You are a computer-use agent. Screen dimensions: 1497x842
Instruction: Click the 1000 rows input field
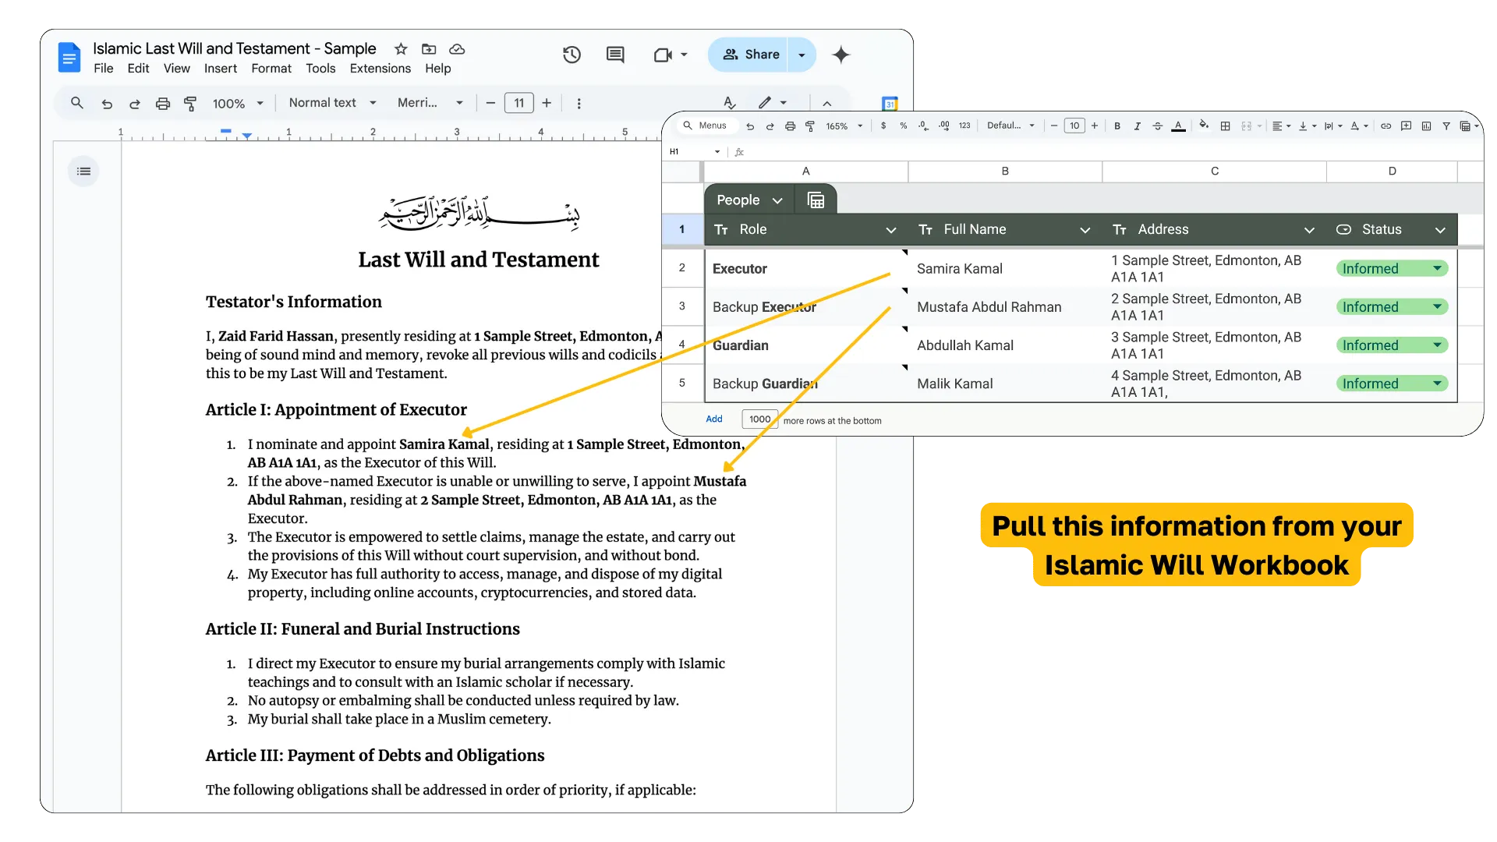[759, 419]
